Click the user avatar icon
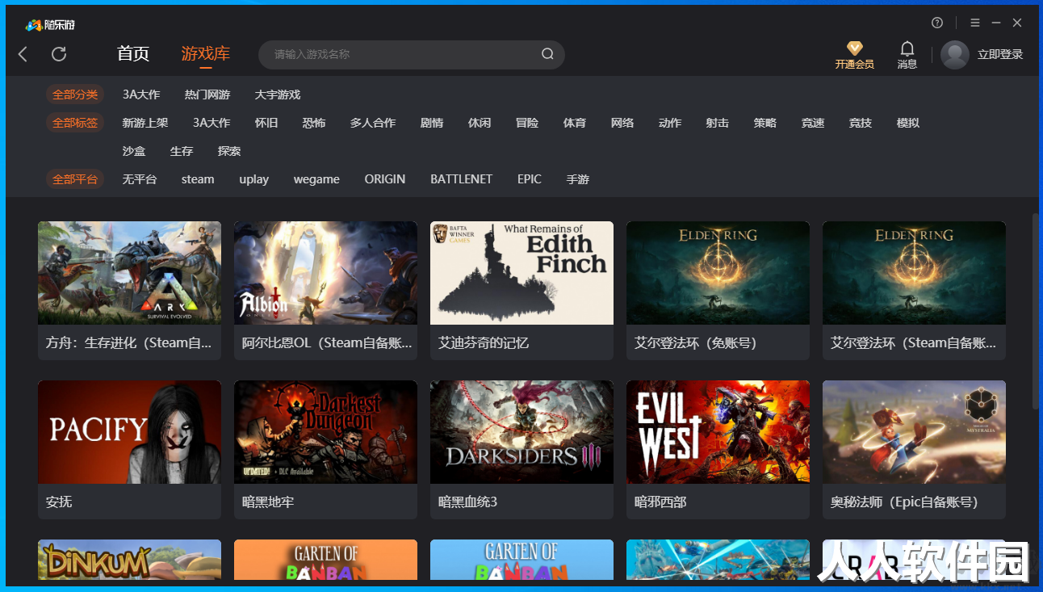The image size is (1043, 592). pyautogui.click(x=955, y=55)
